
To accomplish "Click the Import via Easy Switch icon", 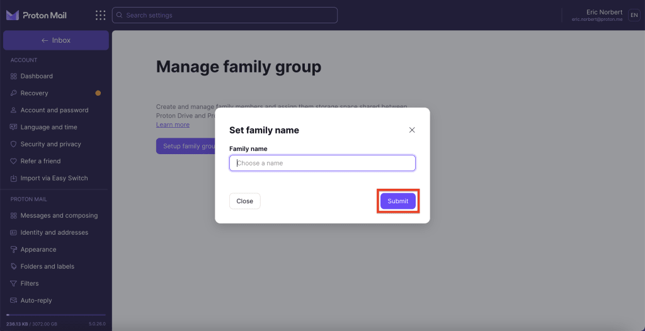I will click(x=14, y=179).
